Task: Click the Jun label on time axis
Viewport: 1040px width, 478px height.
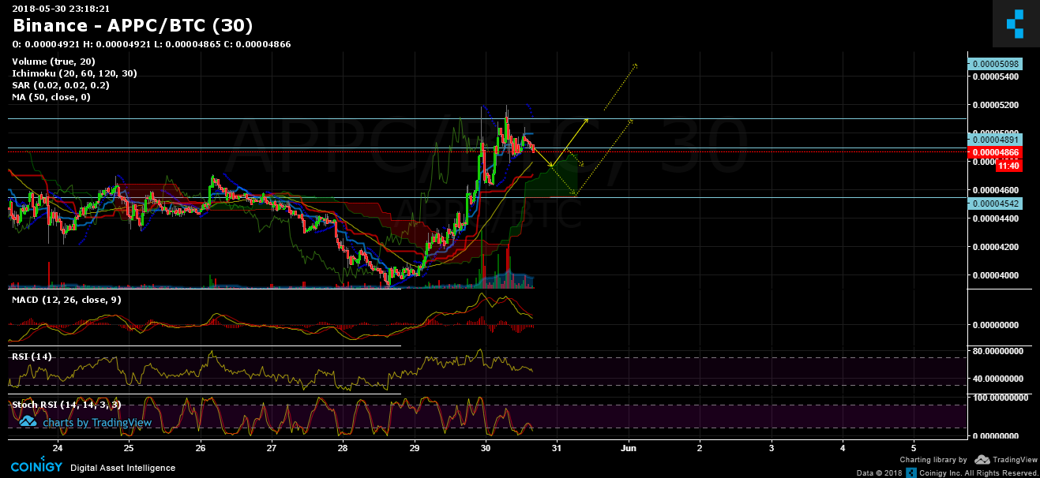Action: (629, 447)
